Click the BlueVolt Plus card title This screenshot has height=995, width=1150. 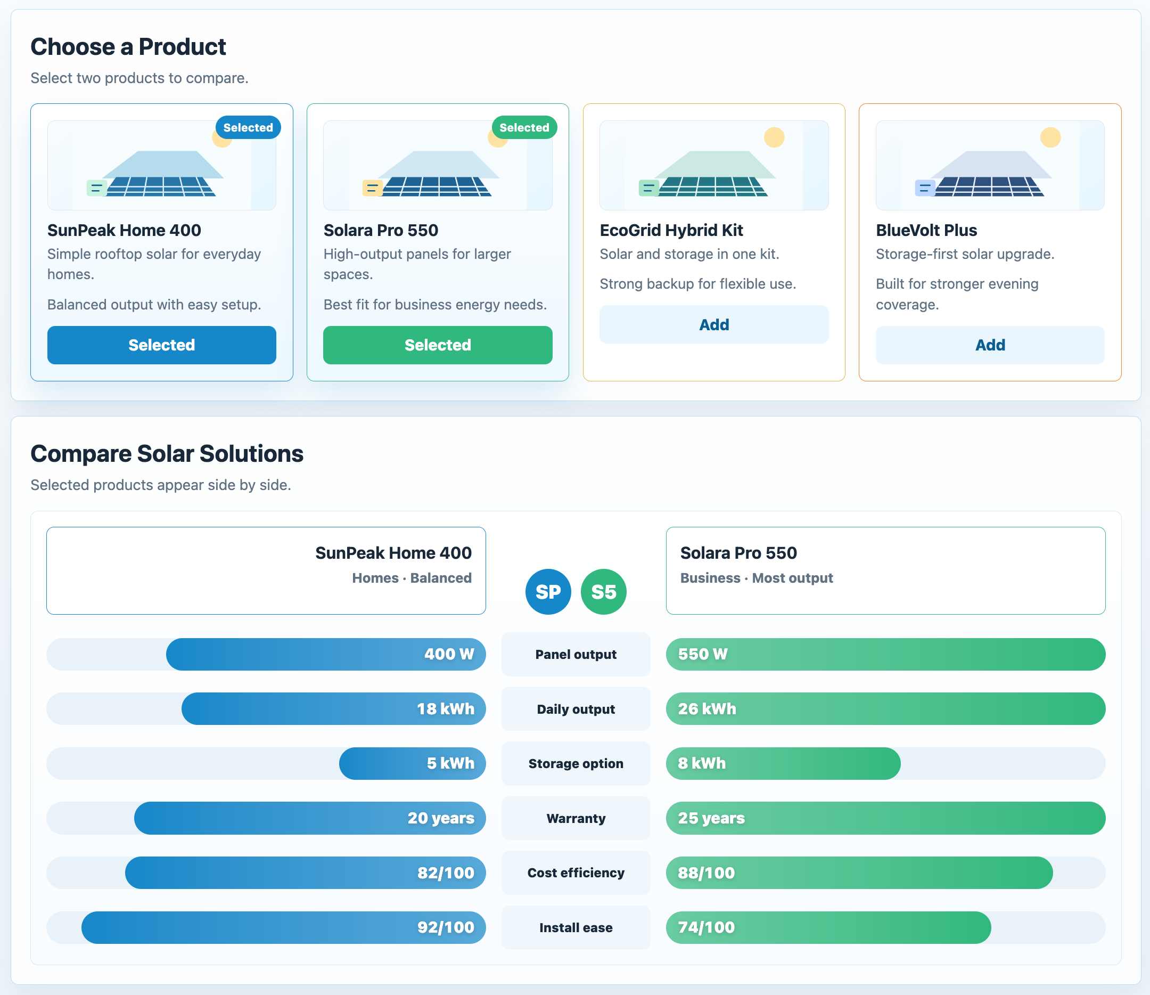tap(926, 230)
